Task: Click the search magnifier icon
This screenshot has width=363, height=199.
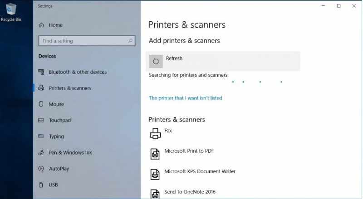Action: click(x=130, y=41)
